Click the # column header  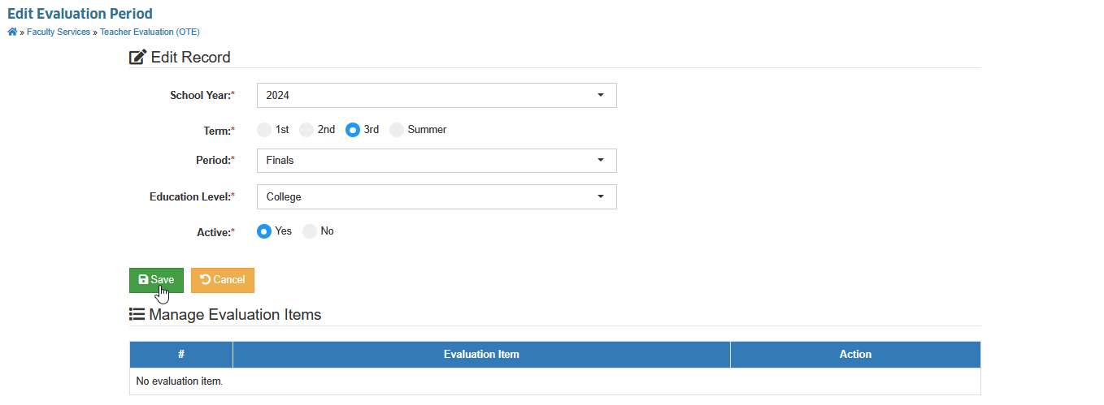coord(181,355)
